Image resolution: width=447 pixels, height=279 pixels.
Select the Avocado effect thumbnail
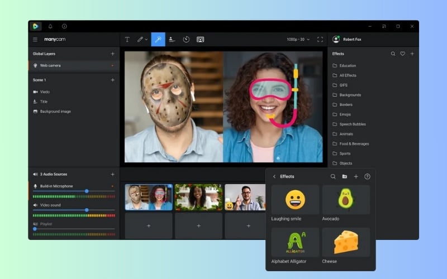pos(346,200)
